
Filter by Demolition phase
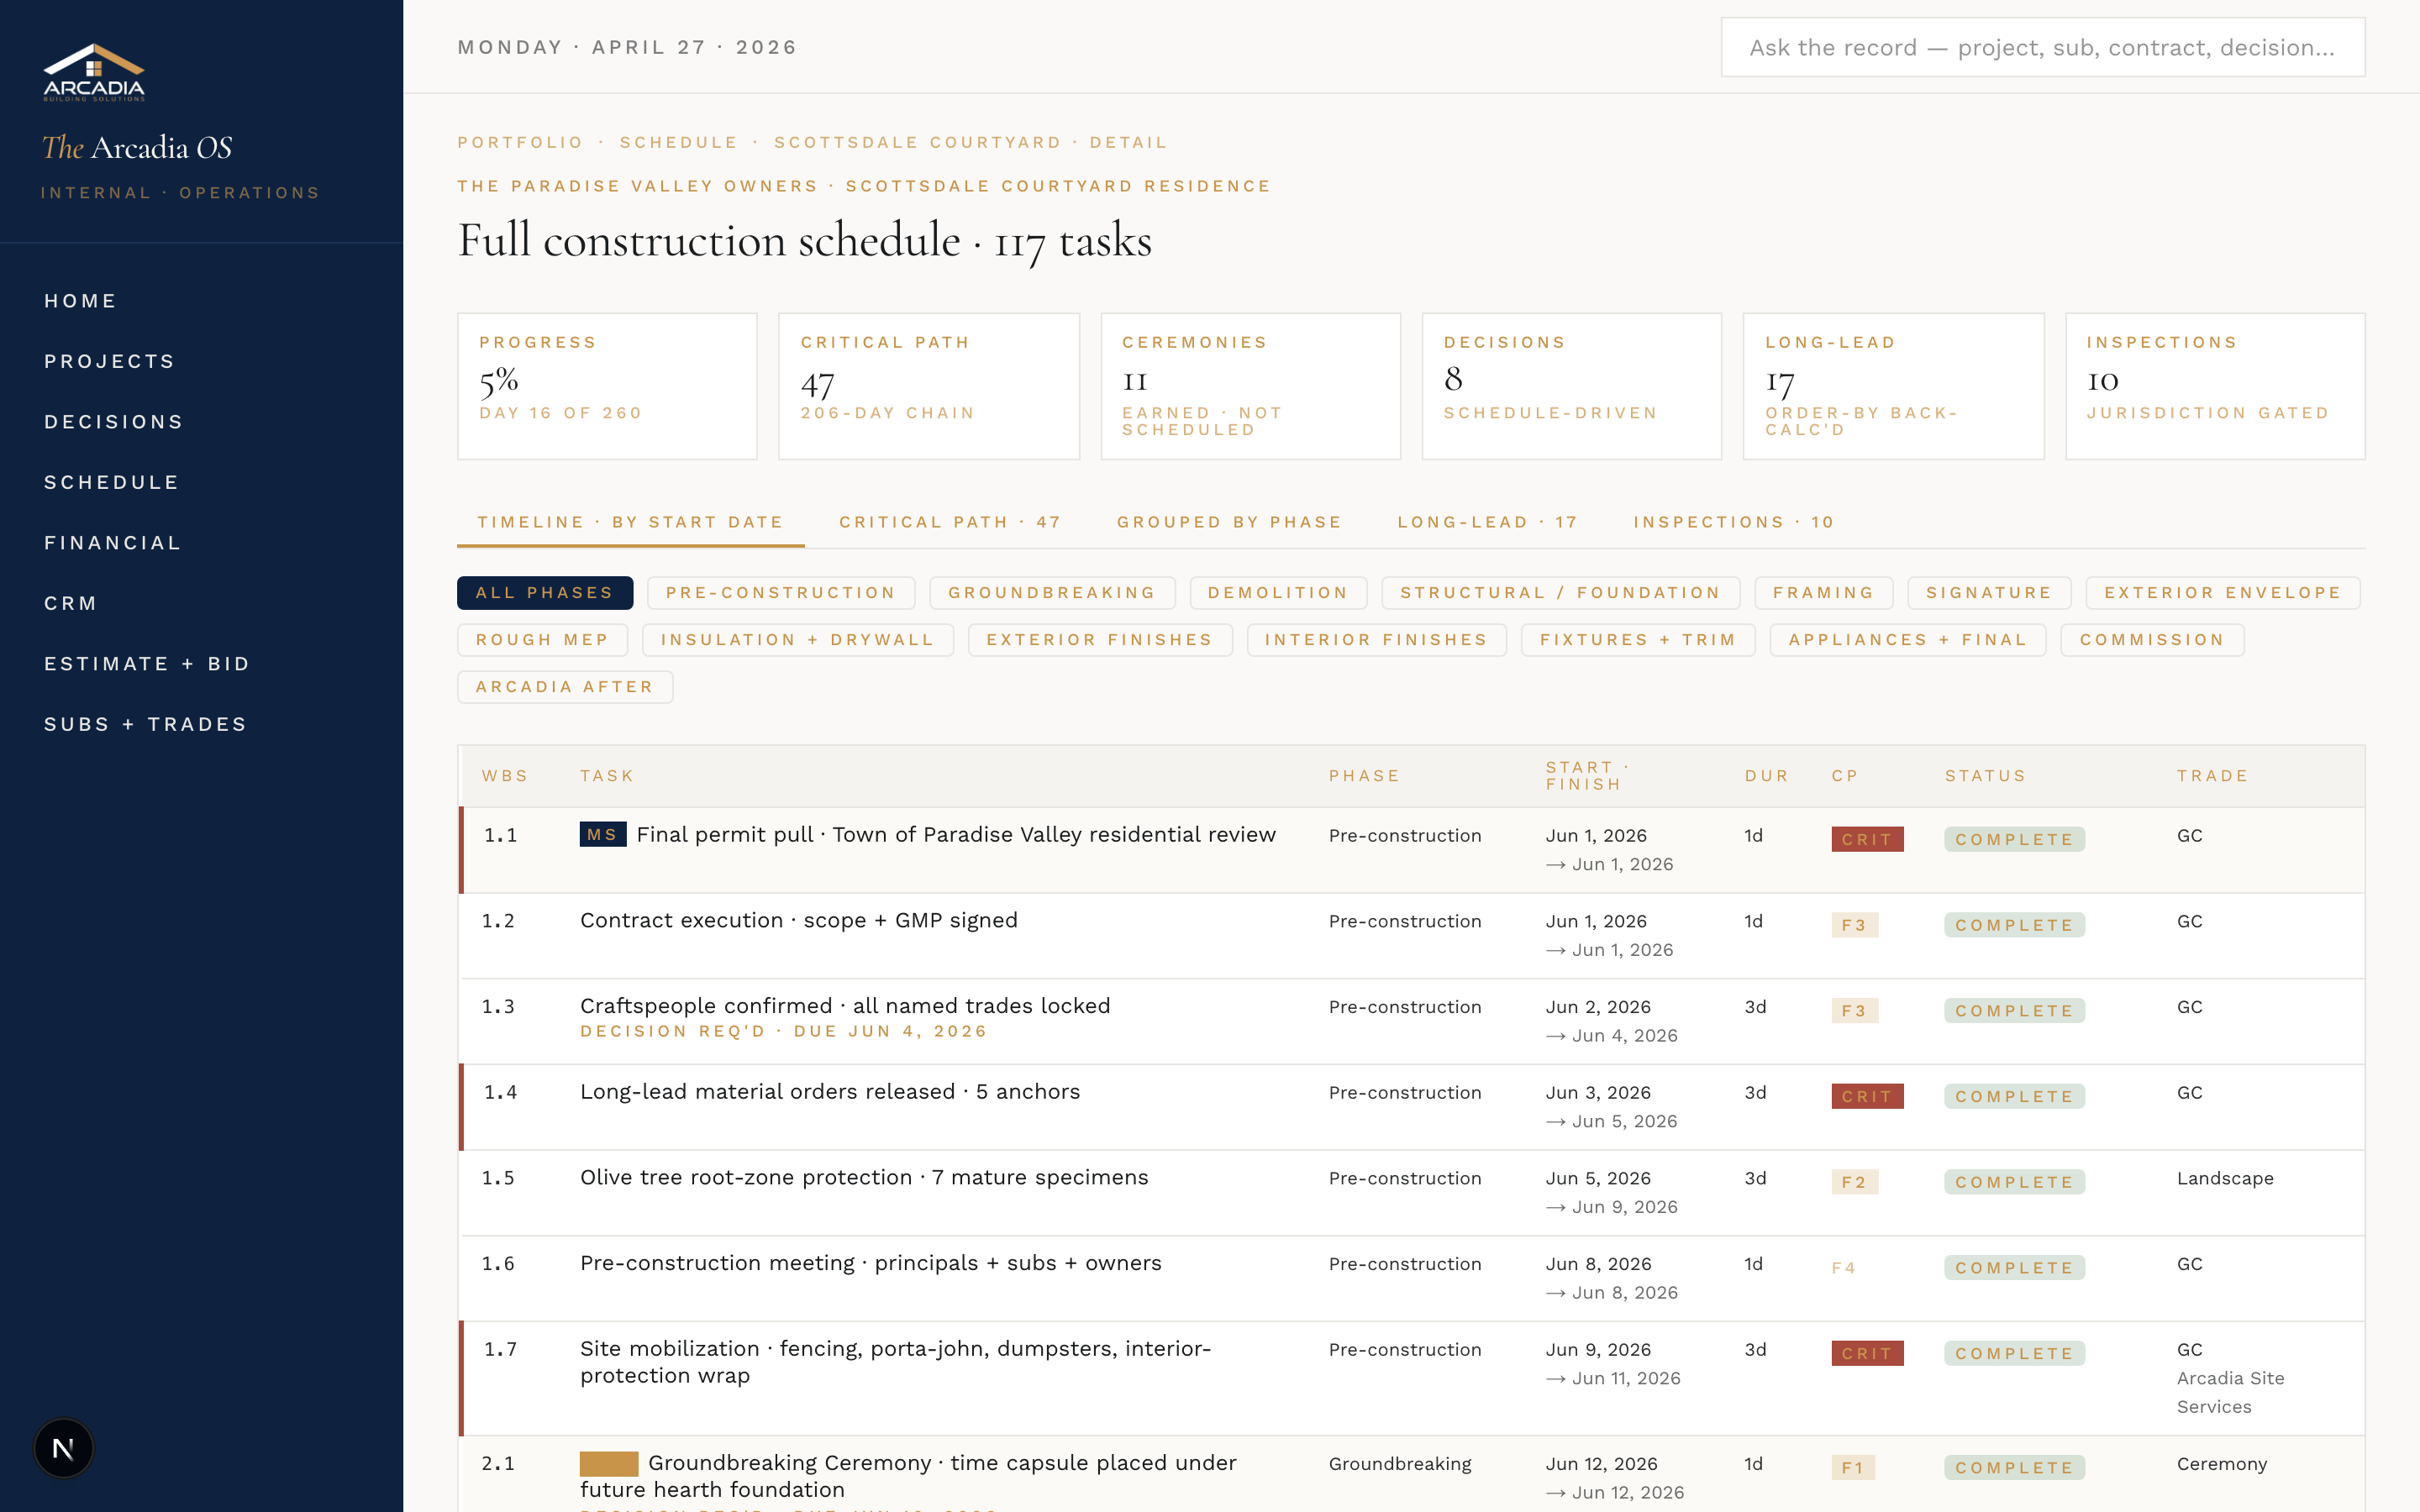(1278, 593)
